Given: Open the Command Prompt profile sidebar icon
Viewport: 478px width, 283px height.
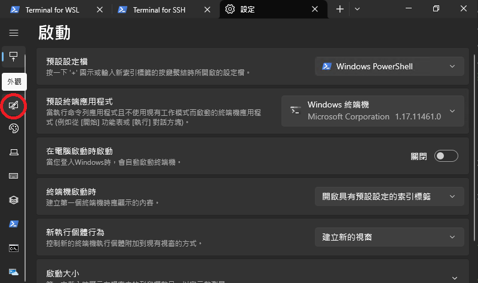Looking at the screenshot, I should pos(13,248).
